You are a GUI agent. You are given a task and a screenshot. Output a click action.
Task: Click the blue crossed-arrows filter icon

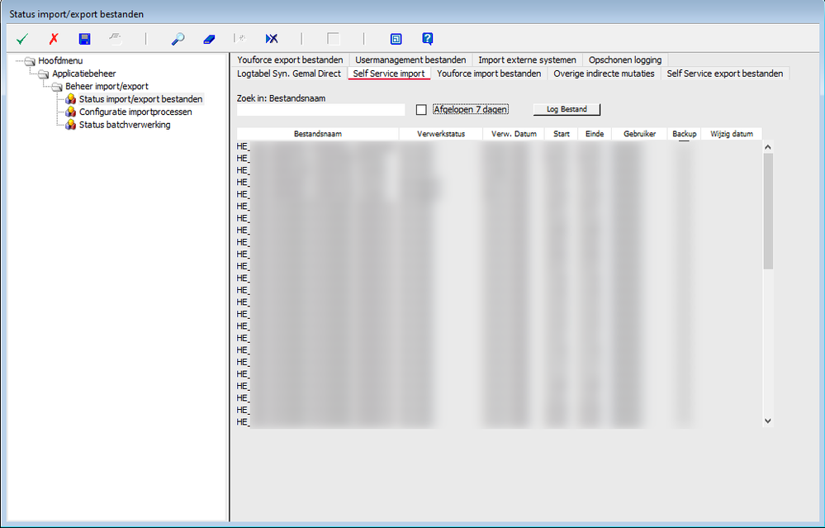tap(271, 38)
